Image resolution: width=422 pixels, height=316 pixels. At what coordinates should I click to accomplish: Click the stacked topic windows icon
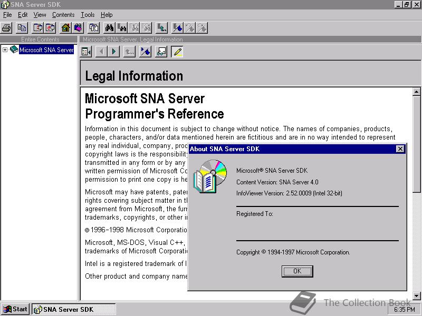(x=94, y=28)
